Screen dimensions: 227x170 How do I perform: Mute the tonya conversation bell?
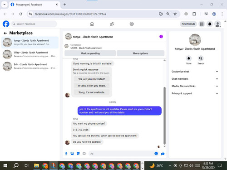[189, 58]
